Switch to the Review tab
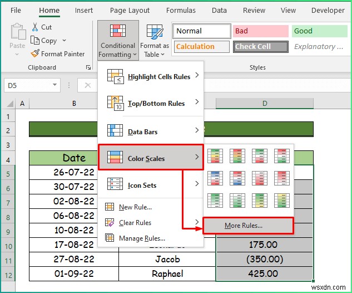 [254, 11]
